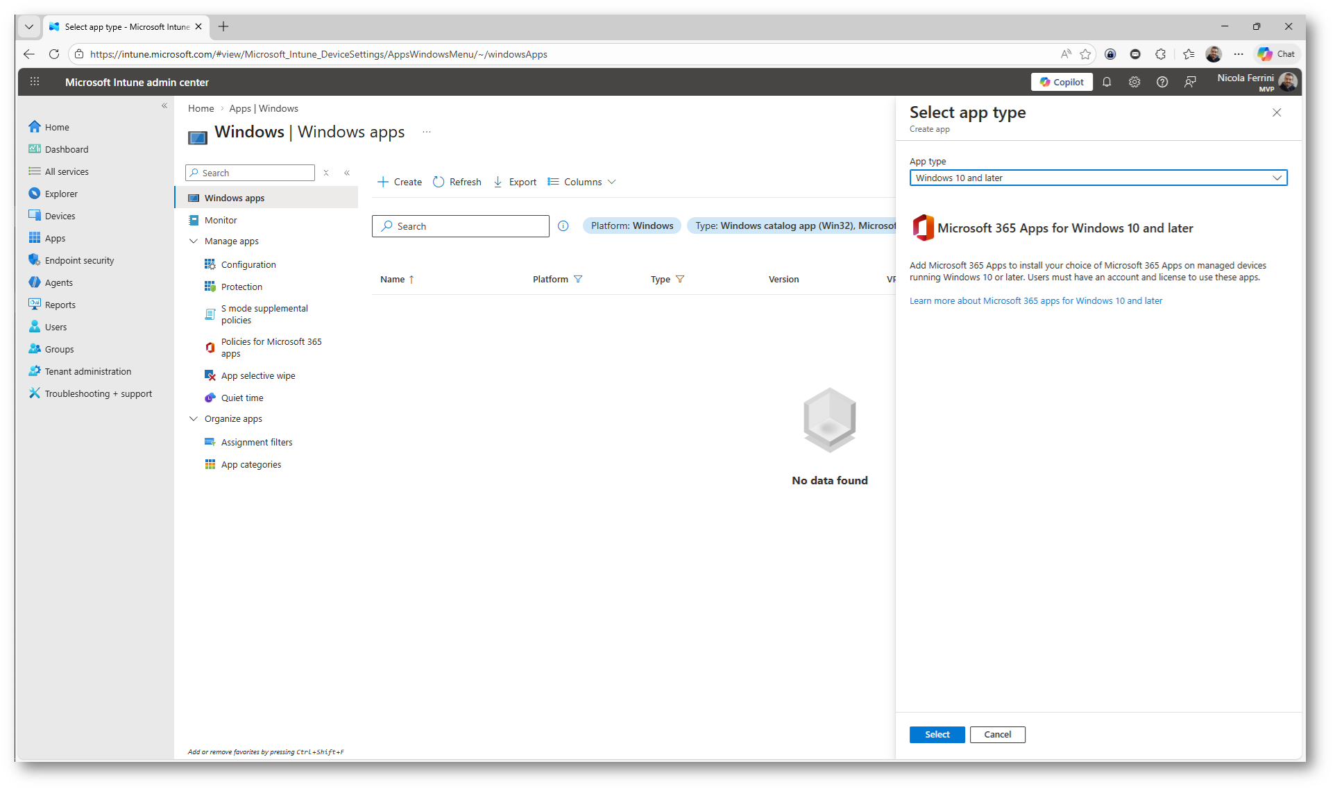This screenshot has height=791, width=1335.
Task: Filter by Type column funnel icon
Action: pos(680,280)
